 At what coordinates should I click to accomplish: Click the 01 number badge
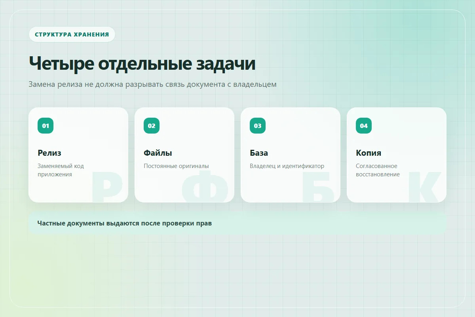[46, 126]
